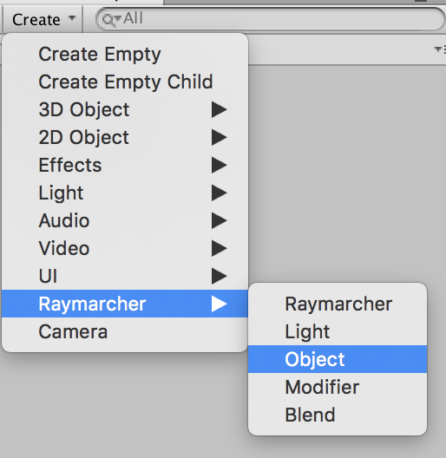Open the UI submenu
This screenshot has height=458, width=446.
pos(125,276)
